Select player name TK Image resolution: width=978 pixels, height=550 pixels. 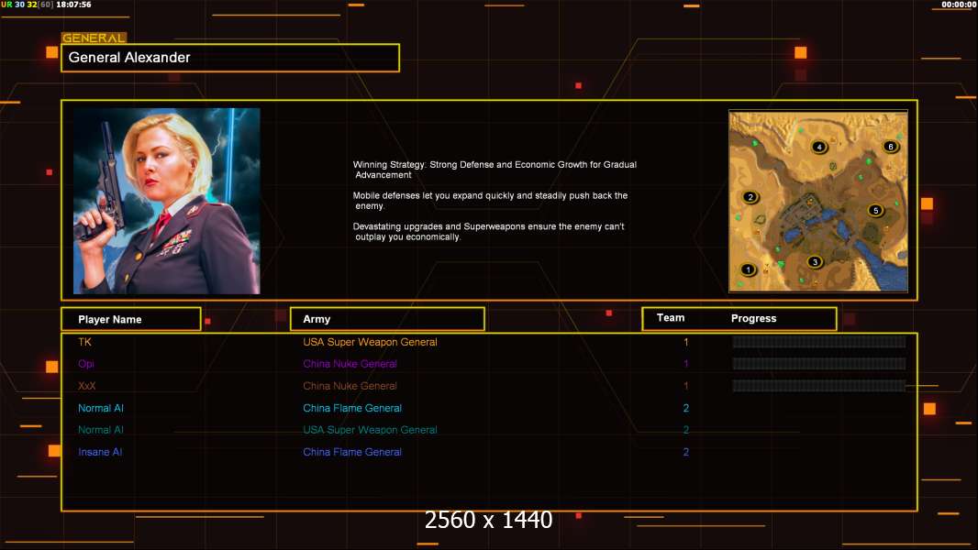(84, 342)
